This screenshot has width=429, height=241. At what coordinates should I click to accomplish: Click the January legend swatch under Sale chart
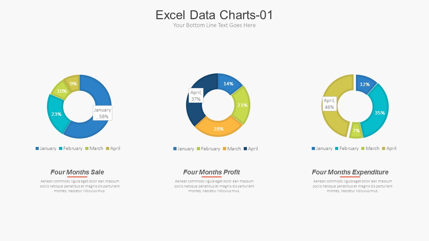[37, 148]
